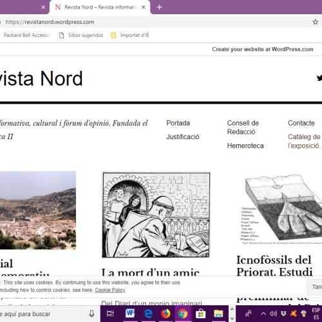Open Microsoft Store from the taskbar
322x322 pixels.
[200, 314]
